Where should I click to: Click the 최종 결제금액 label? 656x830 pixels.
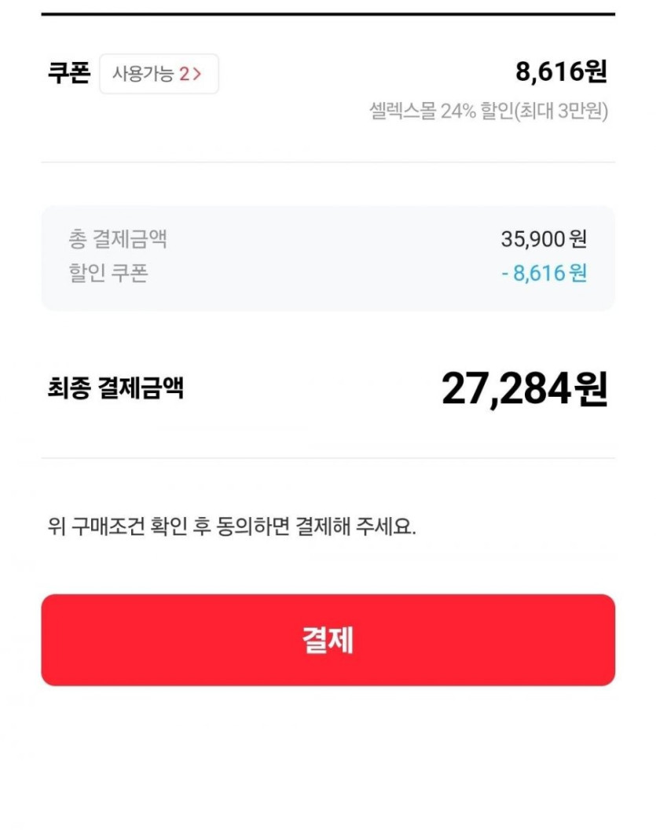pyautogui.click(x=115, y=387)
